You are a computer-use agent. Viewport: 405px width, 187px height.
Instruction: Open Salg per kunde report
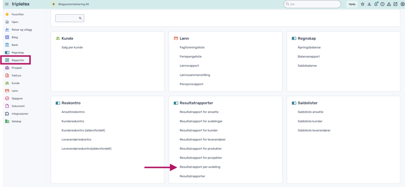(x=72, y=47)
